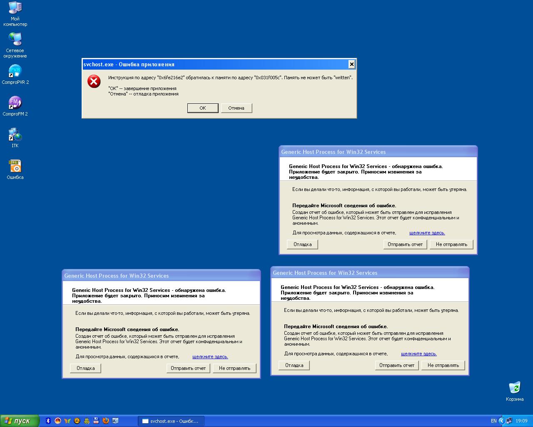Close the svchost.exe error dialog with X
Screen dimensions: 533x427
click(351, 64)
